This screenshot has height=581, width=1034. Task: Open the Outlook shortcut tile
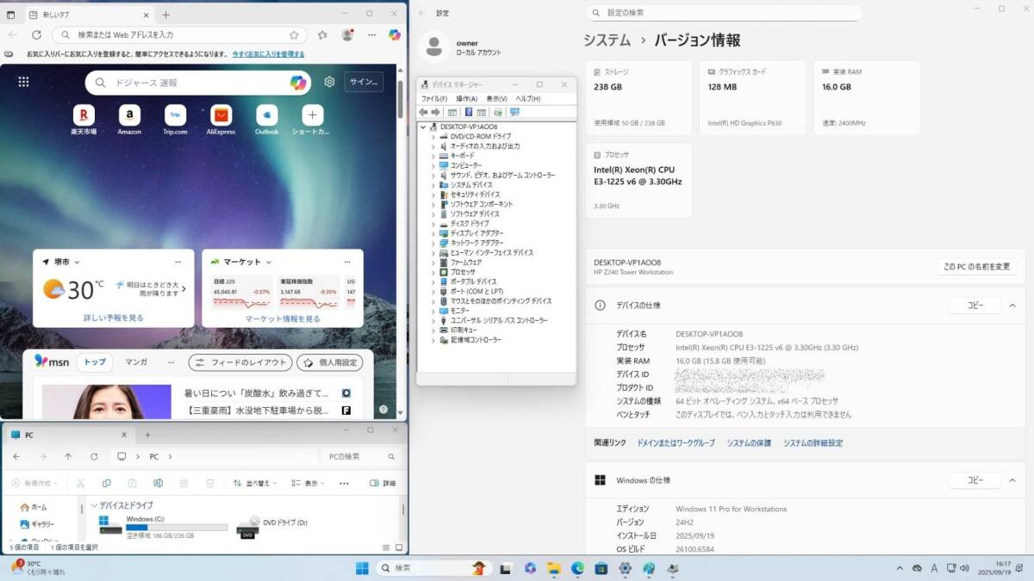click(266, 120)
